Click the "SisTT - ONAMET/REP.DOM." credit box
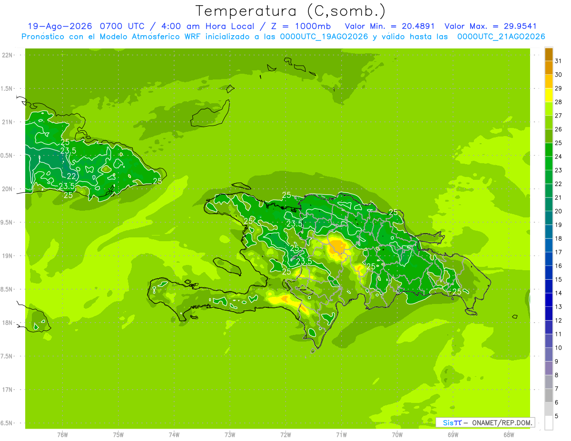The height and width of the screenshot is (441, 571). coord(485,422)
